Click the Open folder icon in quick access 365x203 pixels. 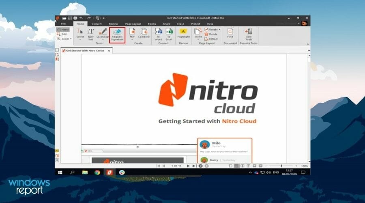point(64,18)
